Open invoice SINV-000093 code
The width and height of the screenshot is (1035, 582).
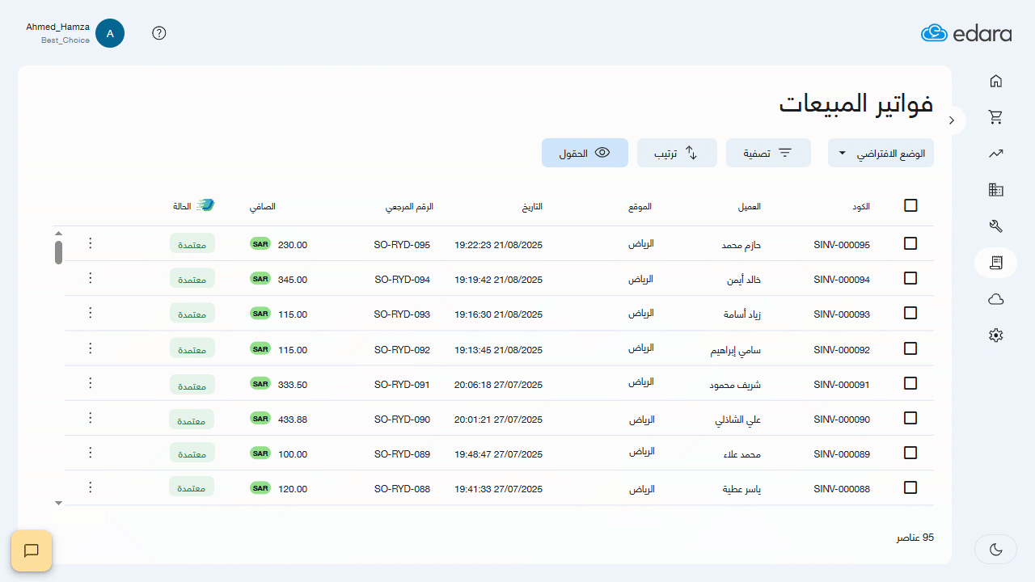point(842,314)
